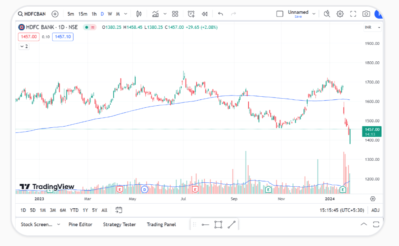Open the Pine Editor tab
The image size is (399, 246).
pos(80,224)
